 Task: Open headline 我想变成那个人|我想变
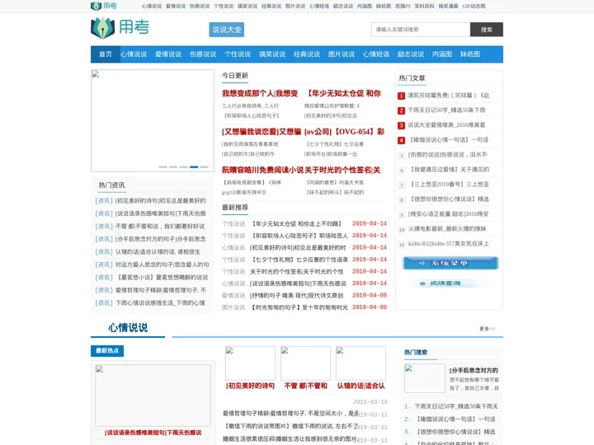(x=260, y=93)
